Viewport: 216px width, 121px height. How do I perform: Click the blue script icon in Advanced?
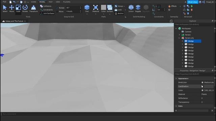click(x=188, y=13)
